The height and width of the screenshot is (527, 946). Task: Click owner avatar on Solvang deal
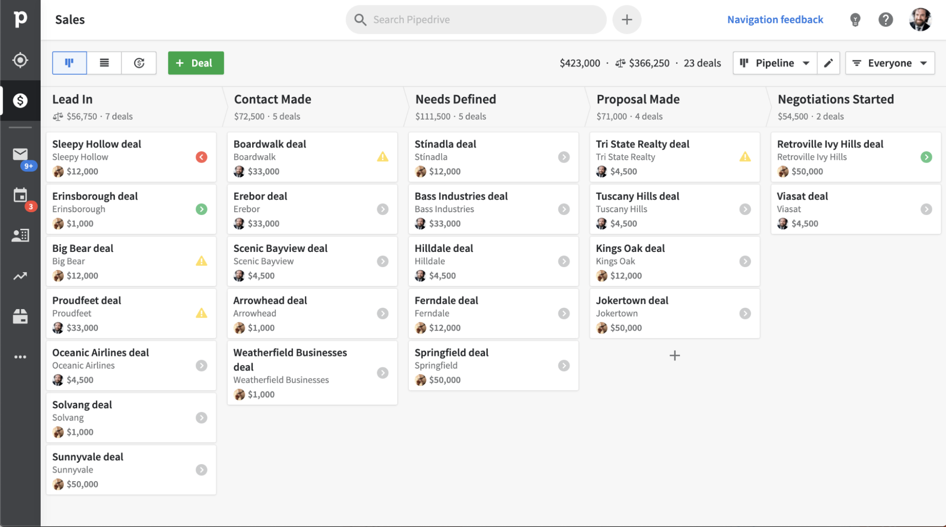click(x=58, y=432)
